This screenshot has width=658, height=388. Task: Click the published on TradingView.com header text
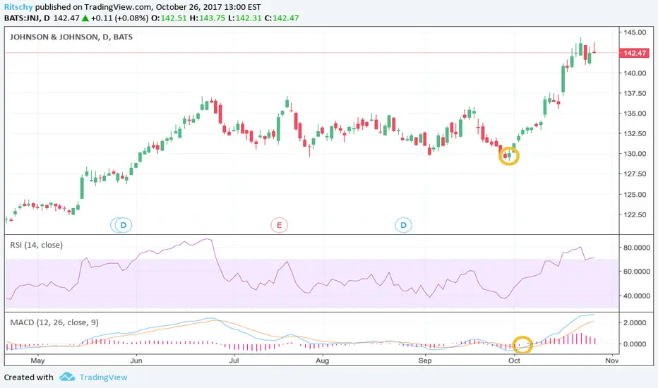click(94, 7)
